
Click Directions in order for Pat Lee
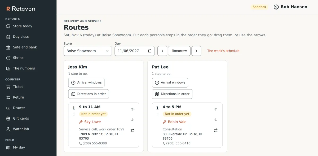[x=172, y=94]
